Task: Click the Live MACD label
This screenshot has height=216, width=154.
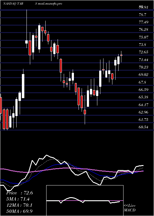Action: (130, 208)
